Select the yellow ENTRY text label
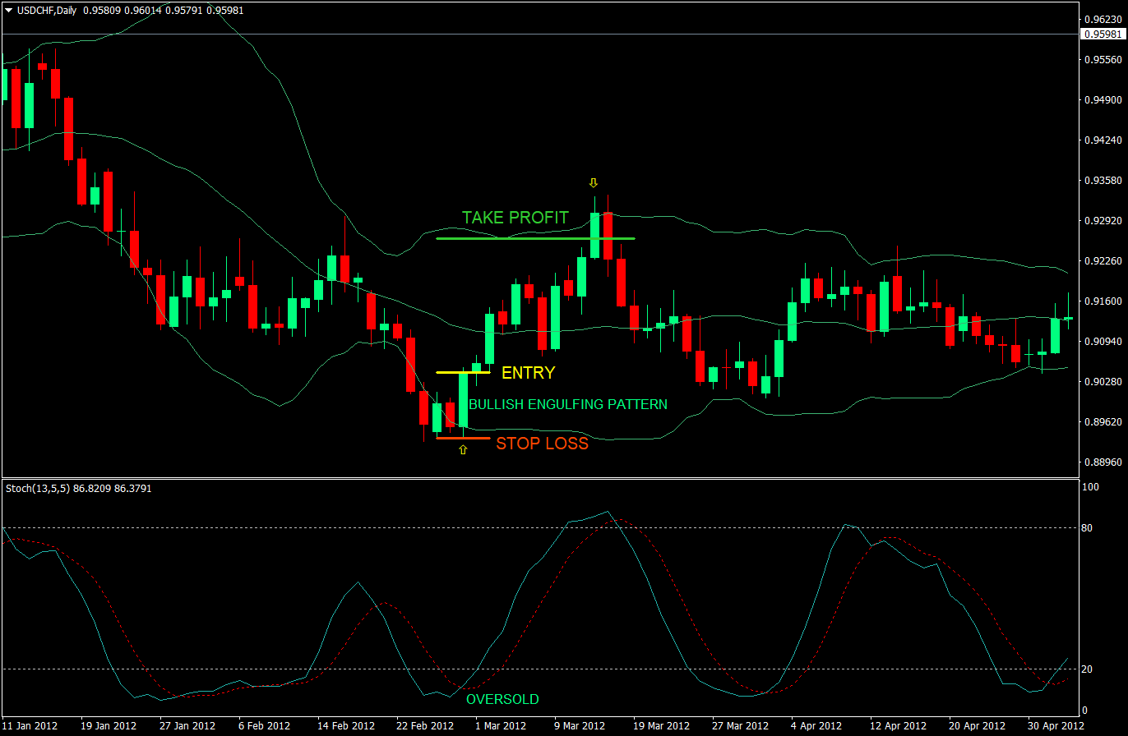The image size is (1128, 736). [528, 373]
